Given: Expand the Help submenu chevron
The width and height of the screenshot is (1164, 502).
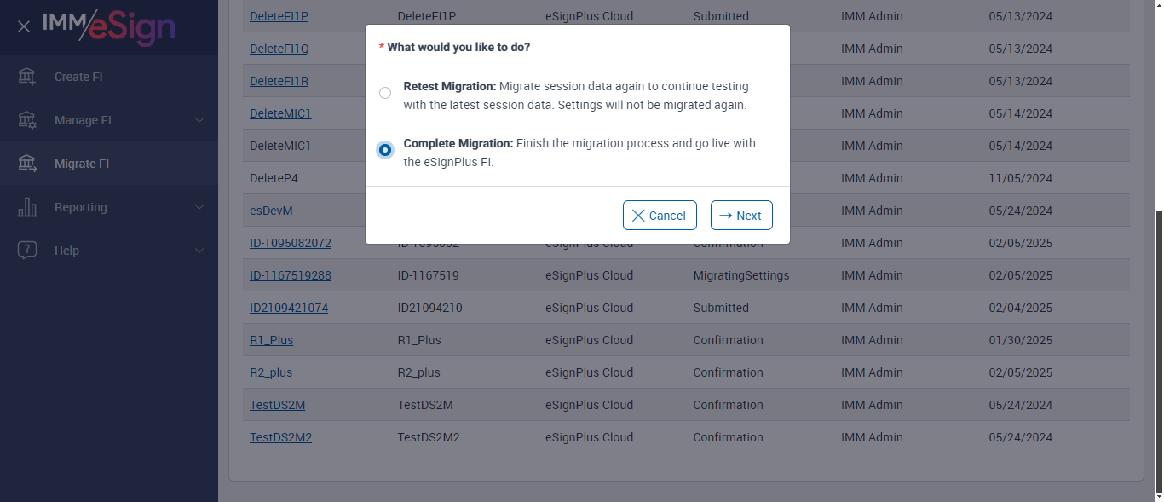Looking at the screenshot, I should pyautogui.click(x=199, y=251).
